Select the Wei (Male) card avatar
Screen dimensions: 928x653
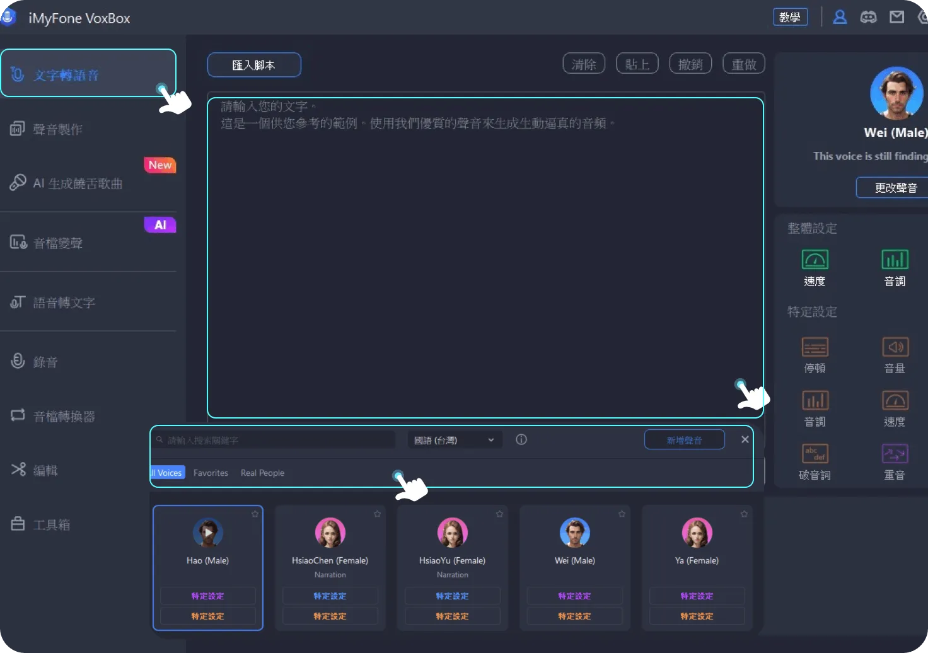(575, 533)
